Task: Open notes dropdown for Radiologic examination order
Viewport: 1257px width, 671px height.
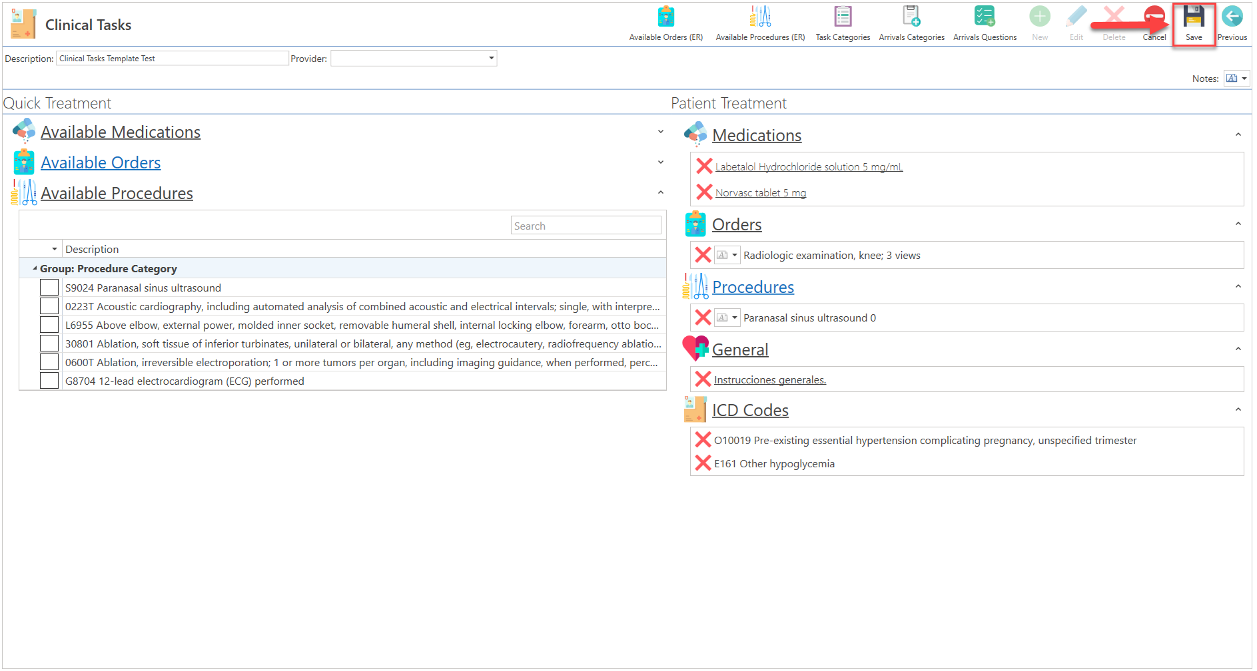Action: click(734, 255)
